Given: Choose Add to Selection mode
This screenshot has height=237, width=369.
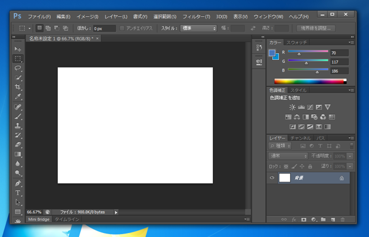Looking at the screenshot, I should pos(48,28).
